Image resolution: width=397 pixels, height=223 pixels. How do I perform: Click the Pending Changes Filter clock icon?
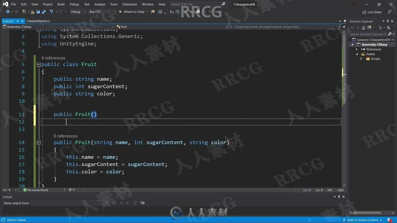coord(381,28)
